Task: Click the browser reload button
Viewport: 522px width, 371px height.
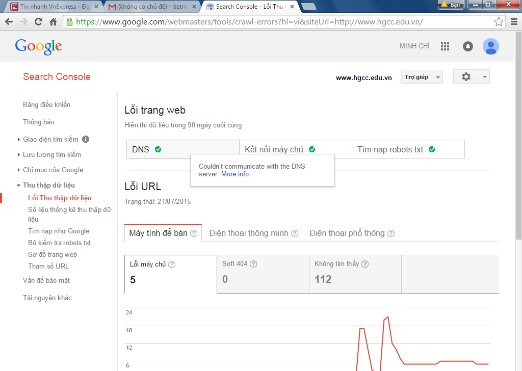Action: (x=38, y=22)
